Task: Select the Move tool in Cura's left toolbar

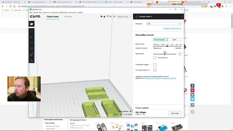Action: (x=32, y=31)
